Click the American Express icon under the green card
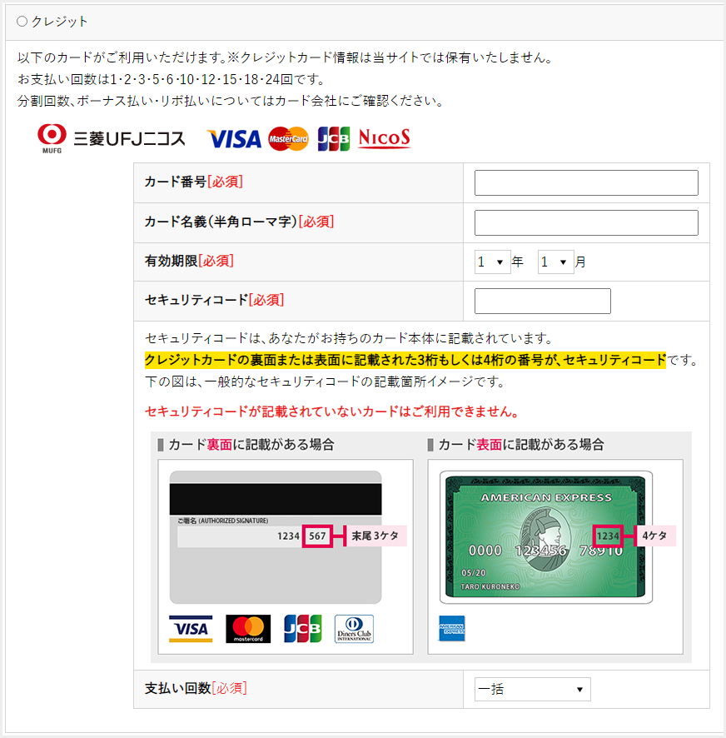 452,628
